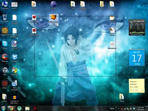Select the Audacity 1.3 Beta shortcut
The width and height of the screenshot is (148, 111).
(15, 99)
